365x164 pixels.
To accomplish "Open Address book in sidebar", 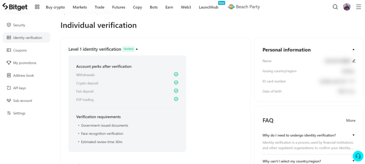I will tap(26, 75).
